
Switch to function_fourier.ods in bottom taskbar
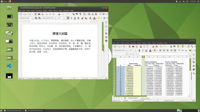click(14, 110)
